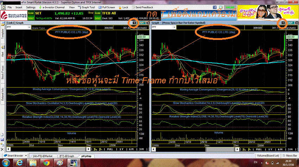Viewport: 299px width, 167px height.
Task: Open Google Chrome from taskbar
Action: pos(46,163)
